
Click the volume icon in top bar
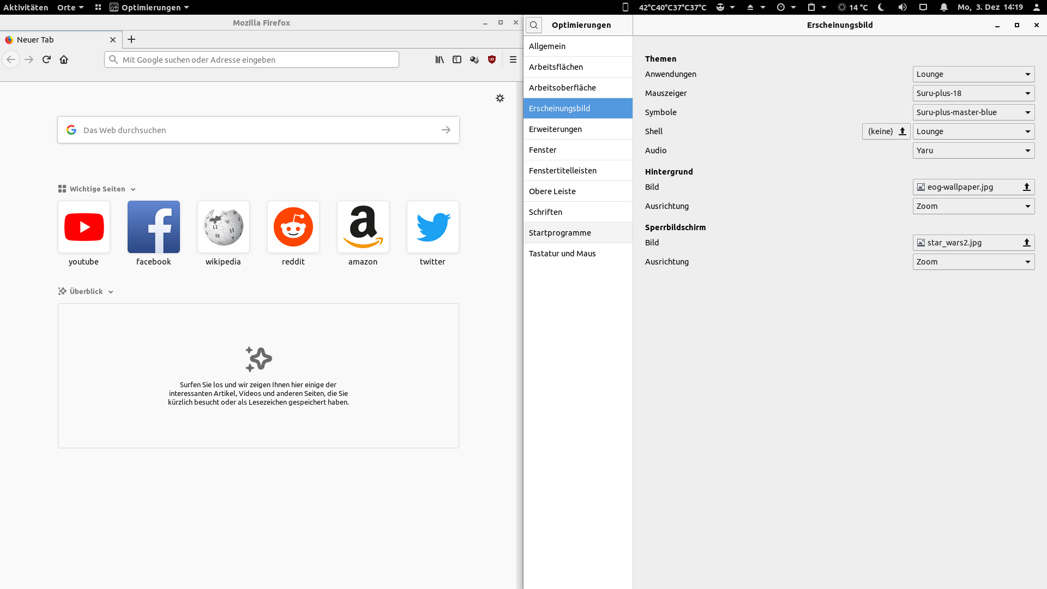(902, 7)
